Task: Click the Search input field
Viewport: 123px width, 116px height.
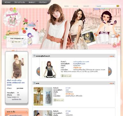Action: click(106, 6)
